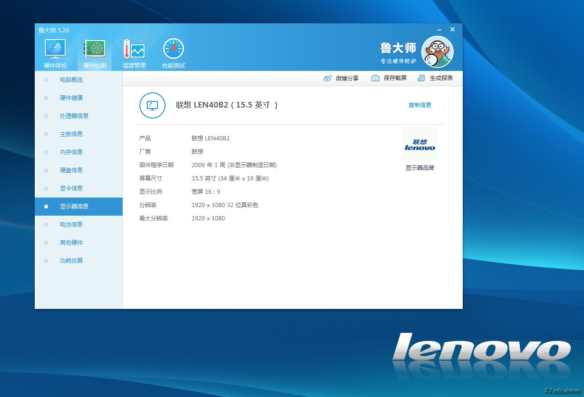Open 主板信息 sidebar entry
This screenshot has width=584, height=397.
(x=71, y=134)
